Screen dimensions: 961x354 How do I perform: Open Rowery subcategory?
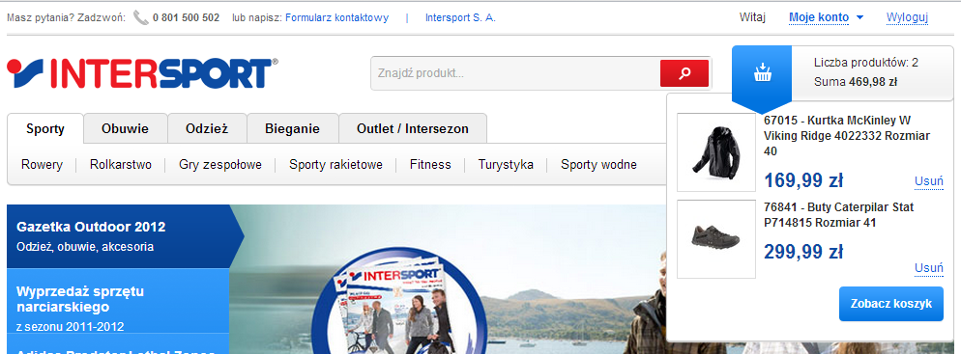[x=43, y=165]
